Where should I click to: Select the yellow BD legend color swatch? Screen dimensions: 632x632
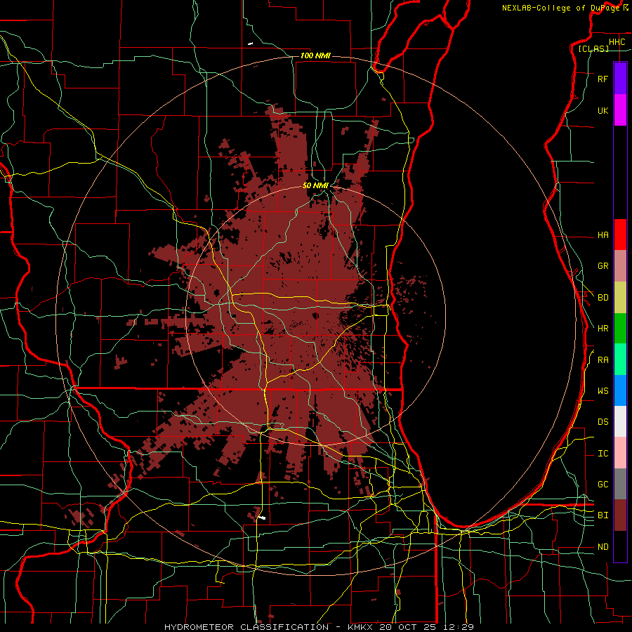(620, 298)
